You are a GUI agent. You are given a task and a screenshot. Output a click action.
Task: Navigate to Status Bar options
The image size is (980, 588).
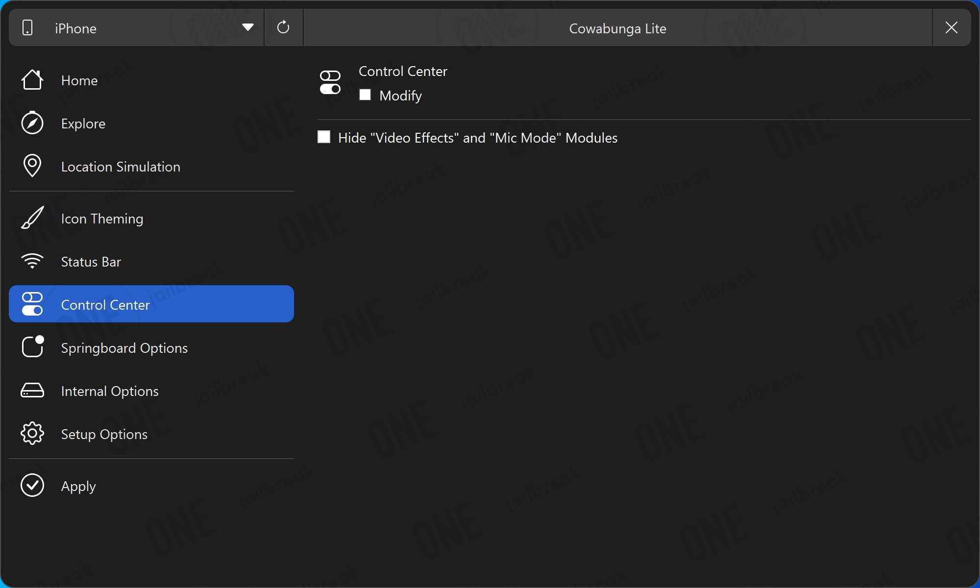pos(151,261)
